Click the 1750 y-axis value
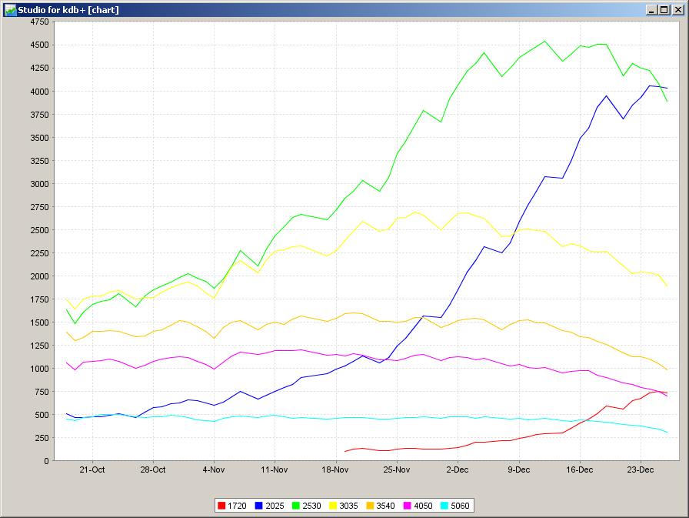689x518 pixels. point(39,299)
